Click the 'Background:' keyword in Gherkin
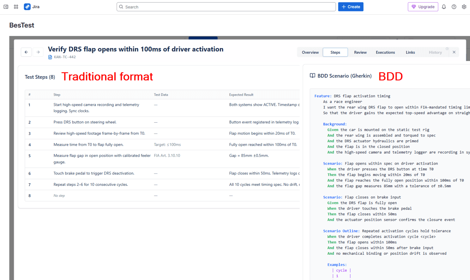The image size is (470, 280). pyautogui.click(x=335, y=124)
